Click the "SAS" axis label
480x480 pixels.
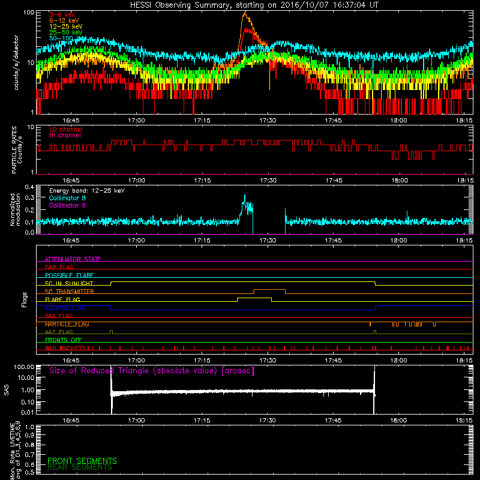click(6, 390)
